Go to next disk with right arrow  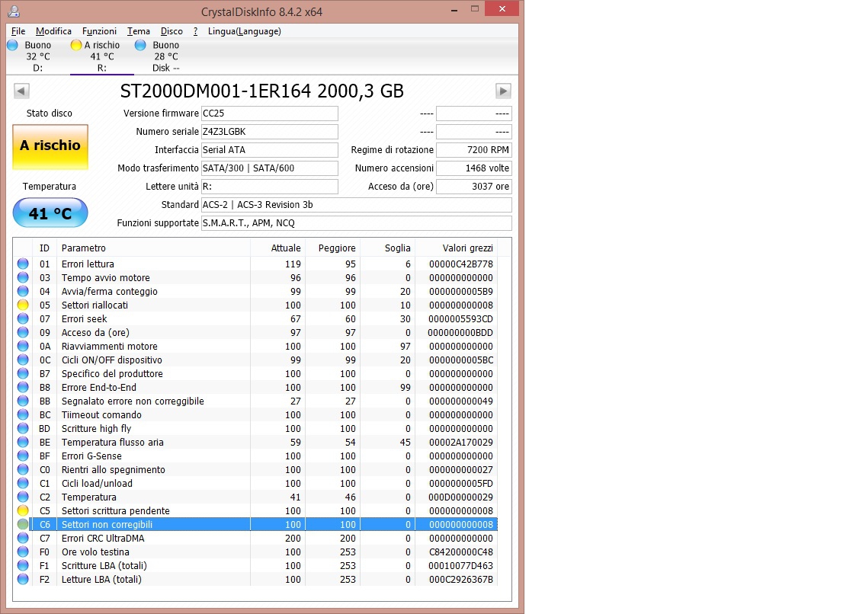tap(503, 91)
